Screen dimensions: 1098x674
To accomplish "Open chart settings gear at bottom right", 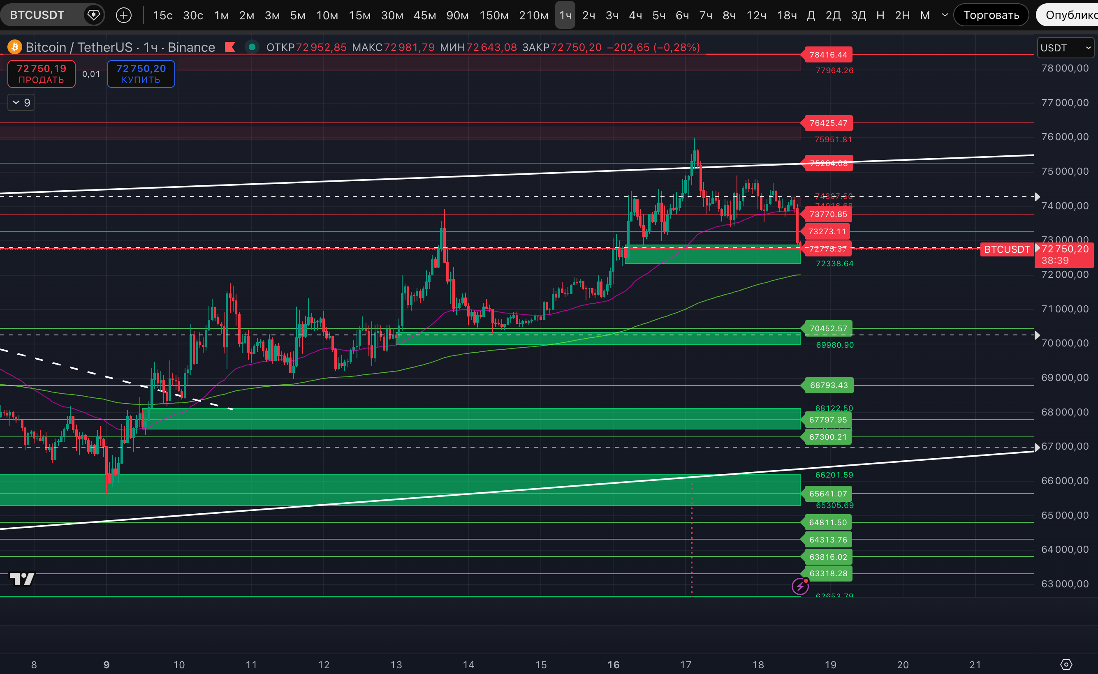I will pyautogui.click(x=1066, y=665).
